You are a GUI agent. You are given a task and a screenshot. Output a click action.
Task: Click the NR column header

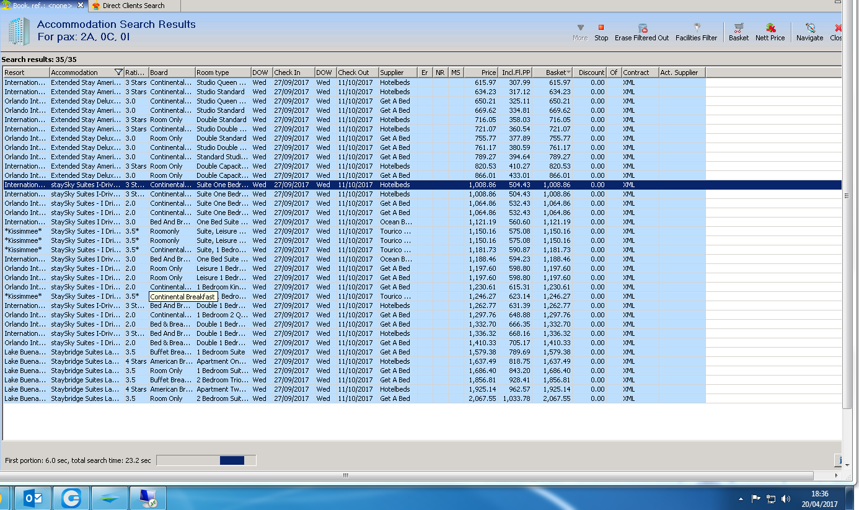441,73
